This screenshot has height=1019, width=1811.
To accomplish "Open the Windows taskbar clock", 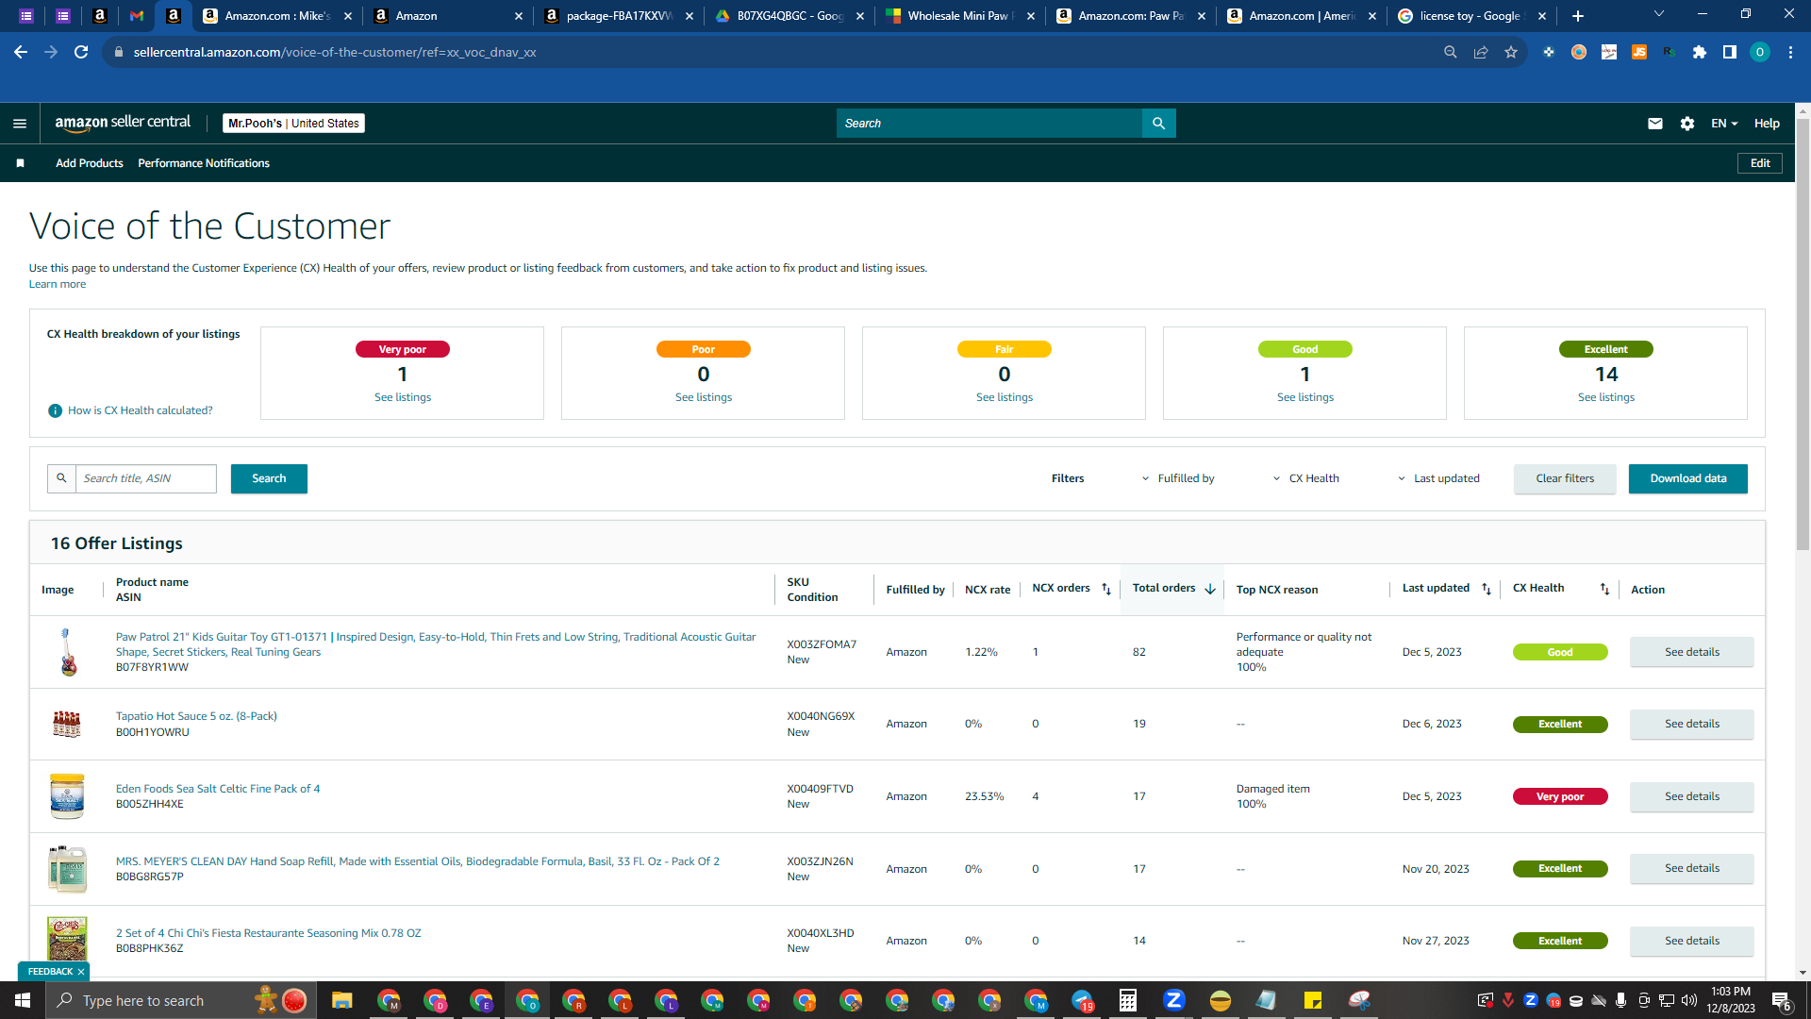I will [1731, 1000].
